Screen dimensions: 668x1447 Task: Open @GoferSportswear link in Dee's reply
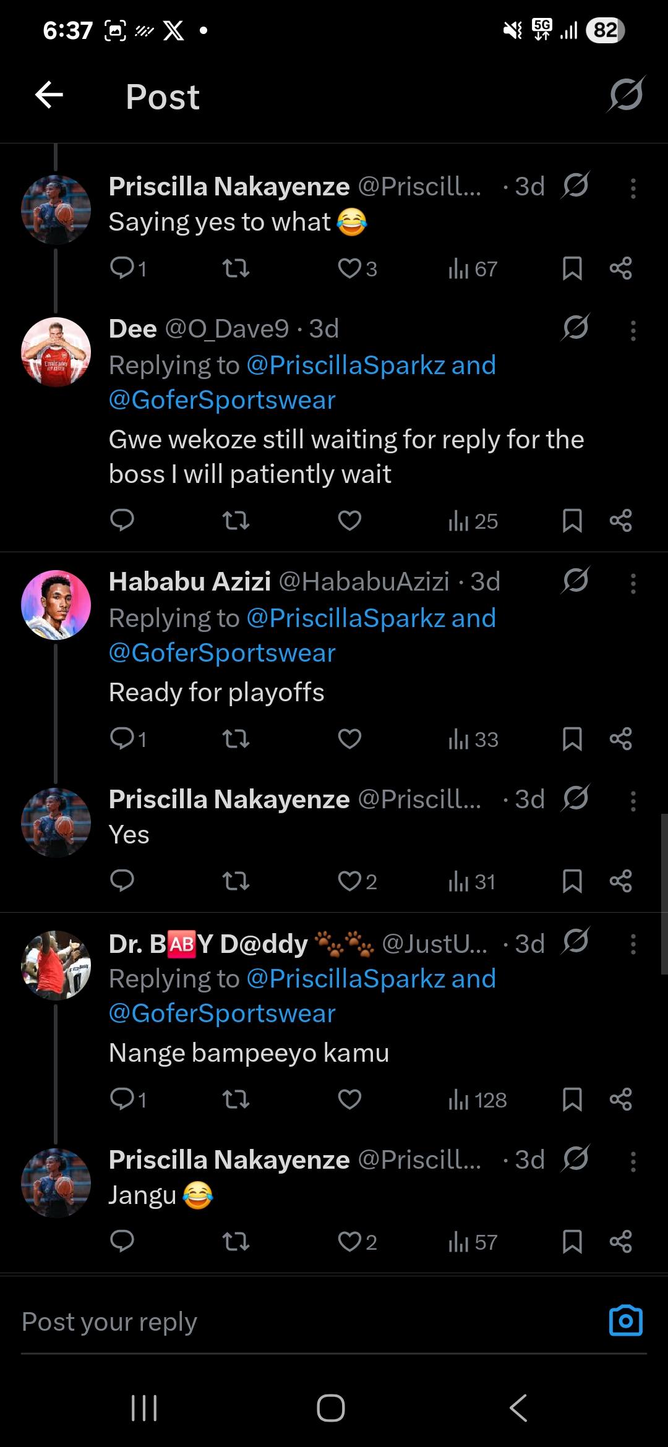point(222,400)
